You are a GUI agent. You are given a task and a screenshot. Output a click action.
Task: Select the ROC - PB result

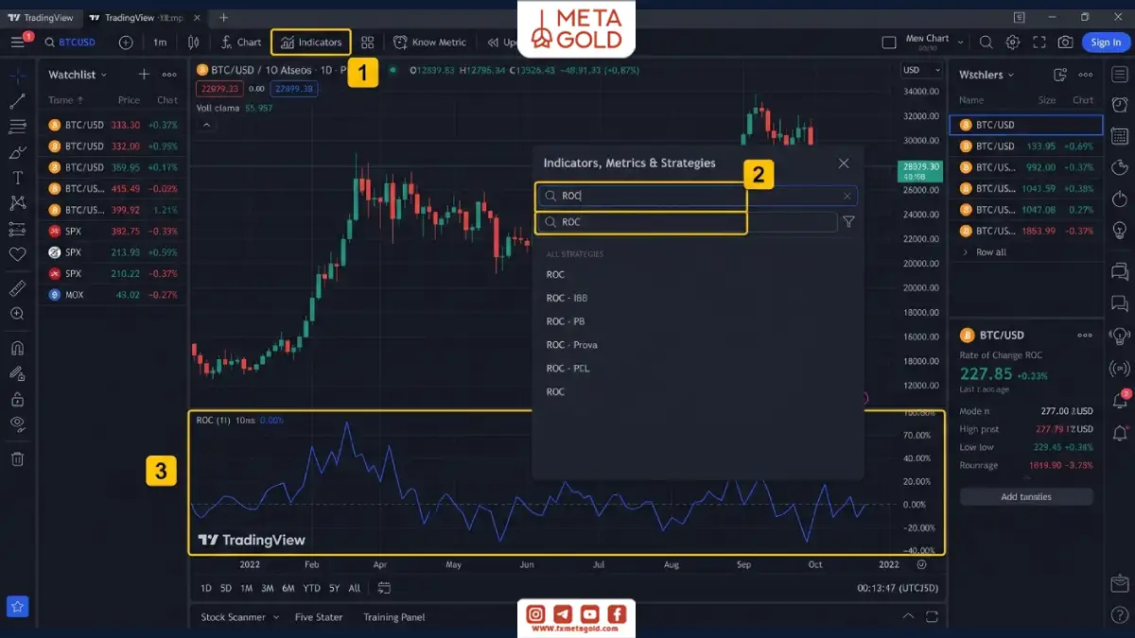(566, 321)
